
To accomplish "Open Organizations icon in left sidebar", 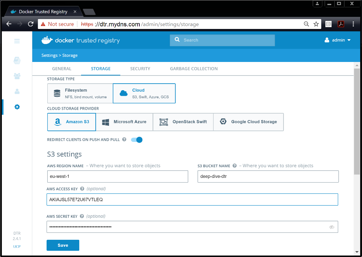I will tap(17, 76).
